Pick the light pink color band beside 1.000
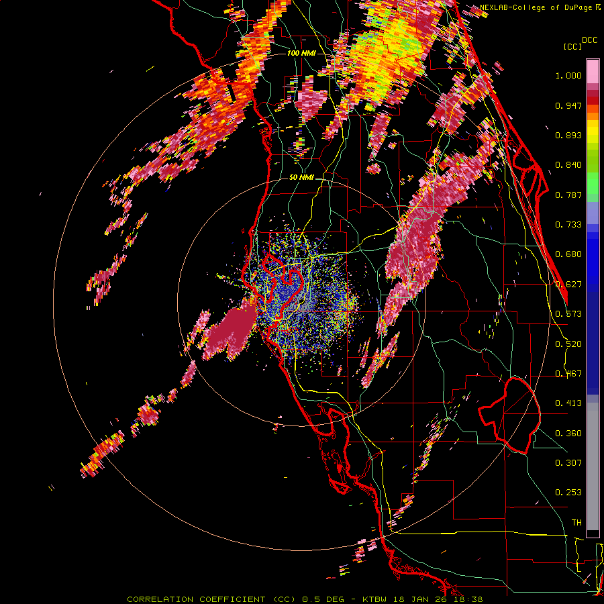Image resolution: width=604 pixels, height=604 pixels. [x=593, y=72]
